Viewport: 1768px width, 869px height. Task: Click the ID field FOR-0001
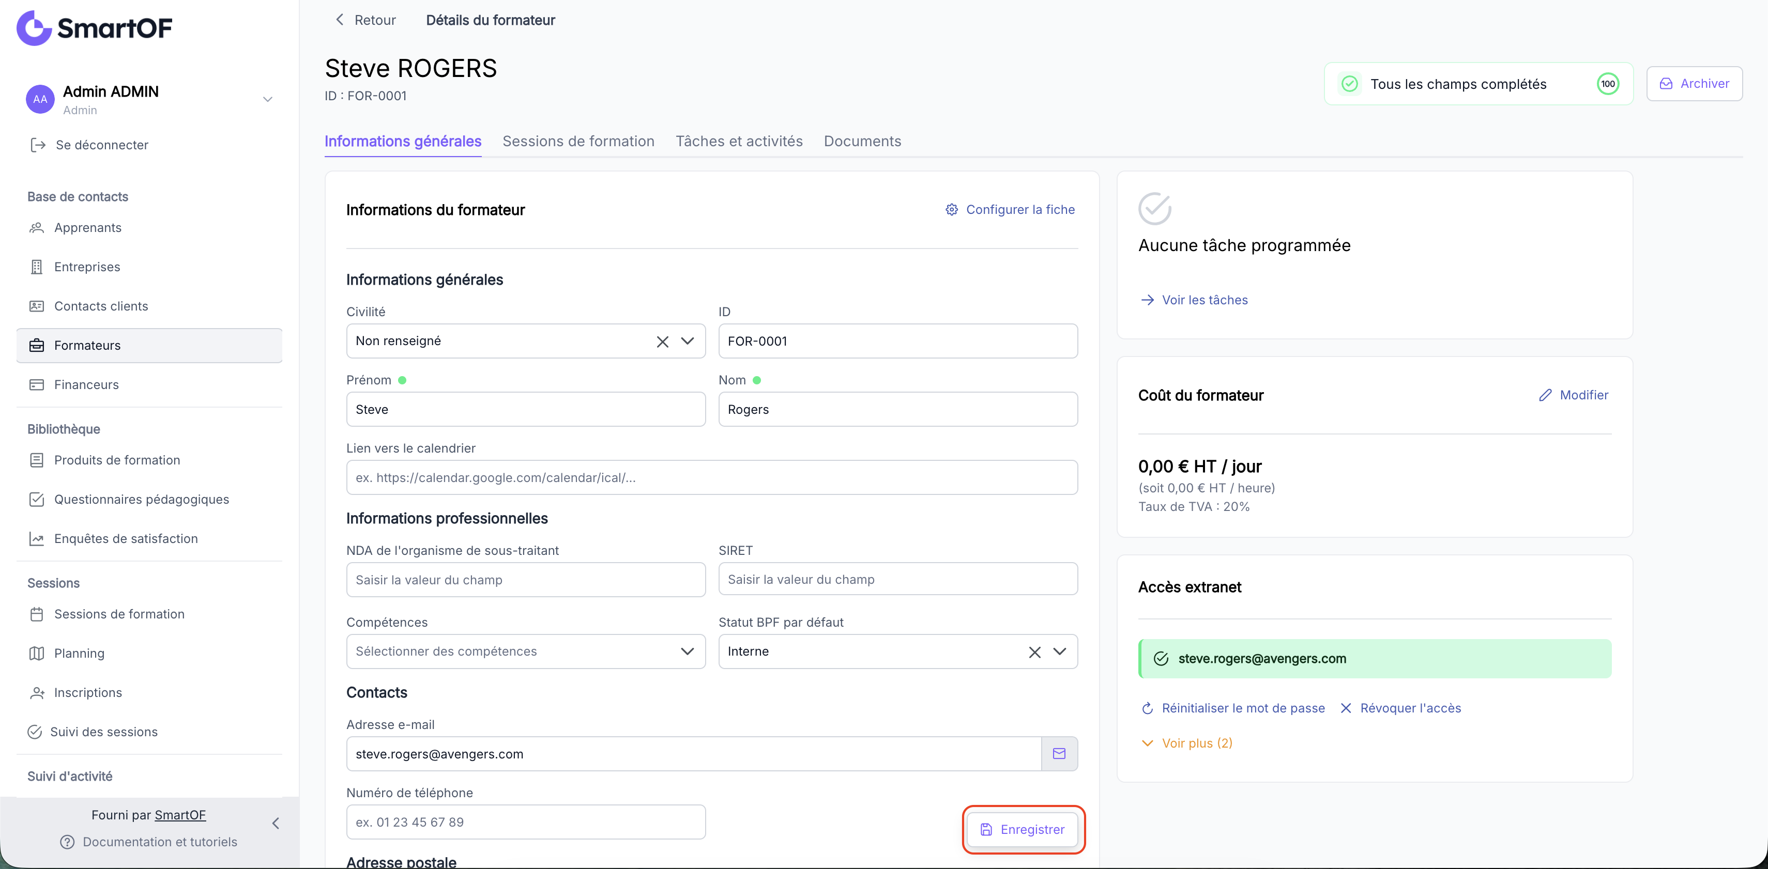pyautogui.click(x=898, y=341)
